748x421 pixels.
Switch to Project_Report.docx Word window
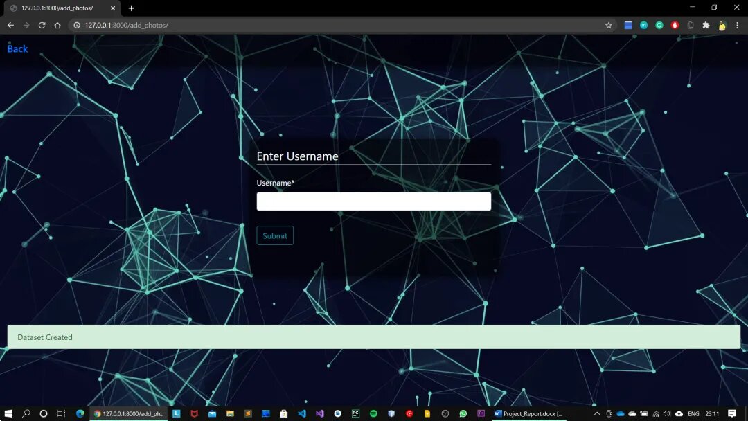(528, 413)
